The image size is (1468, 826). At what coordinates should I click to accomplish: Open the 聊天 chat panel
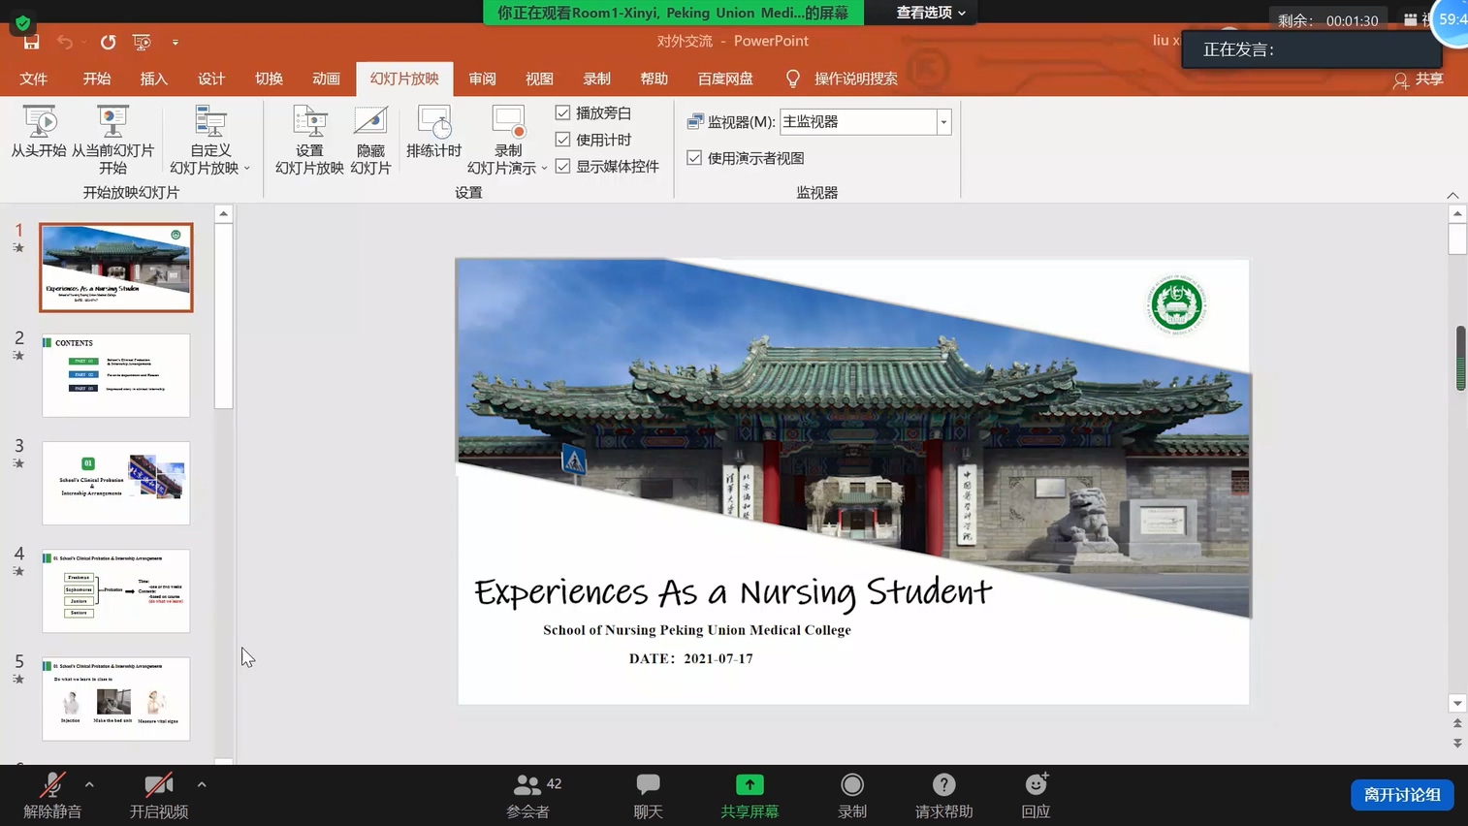point(648,785)
